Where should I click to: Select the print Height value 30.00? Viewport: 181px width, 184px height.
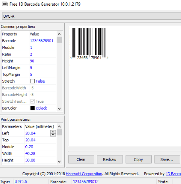pyautogui.click(x=30, y=160)
